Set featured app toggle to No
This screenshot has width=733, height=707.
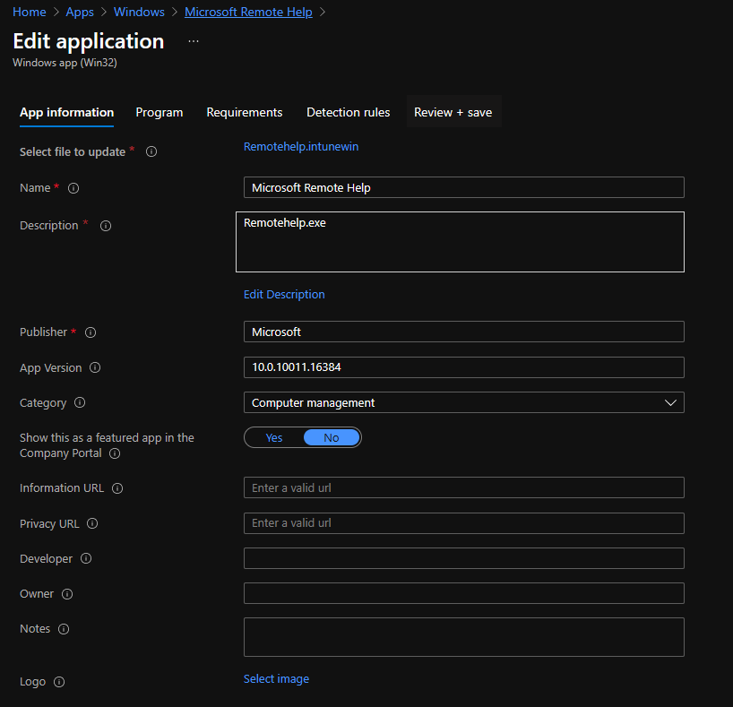[332, 437]
